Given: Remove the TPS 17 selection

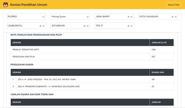Looking at the screenshot, I should [128, 26].
